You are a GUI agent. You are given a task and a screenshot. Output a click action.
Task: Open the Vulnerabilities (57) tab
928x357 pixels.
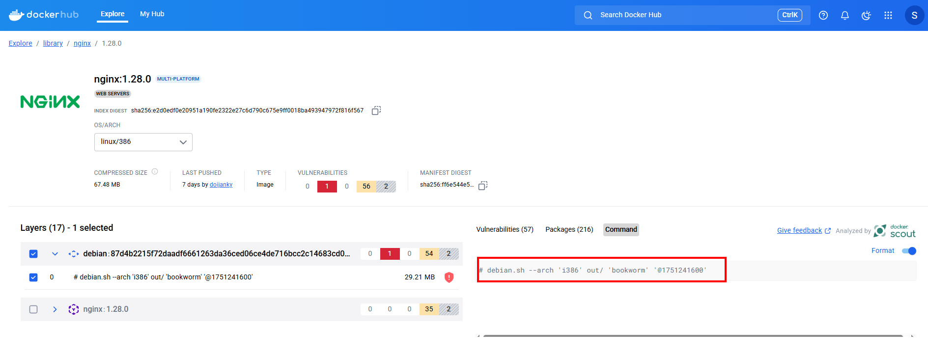click(x=505, y=230)
